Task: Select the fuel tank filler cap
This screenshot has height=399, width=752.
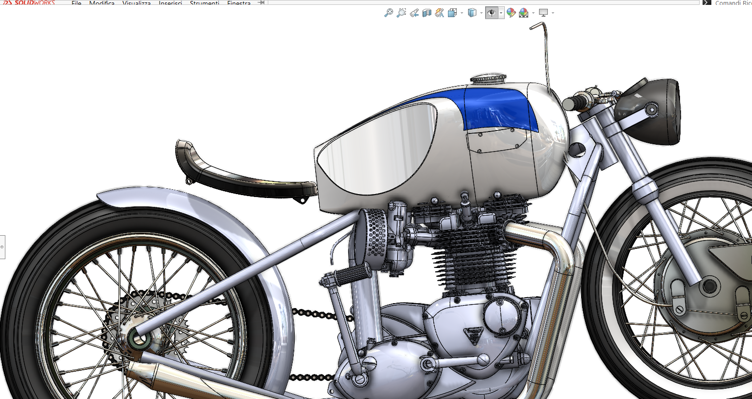Action: (x=488, y=78)
